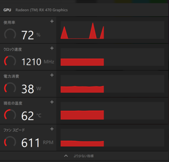Image resolution: width=169 pixels, height=162 pixels.
Task: Click the GPU header label
Action: pos(7,10)
